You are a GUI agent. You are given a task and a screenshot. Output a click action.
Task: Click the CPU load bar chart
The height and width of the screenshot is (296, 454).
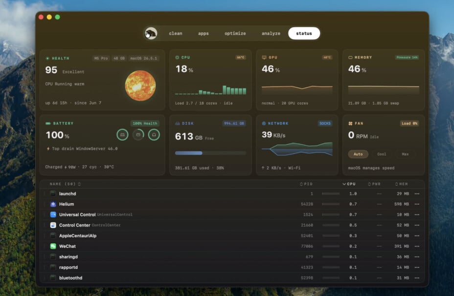[x=210, y=89]
